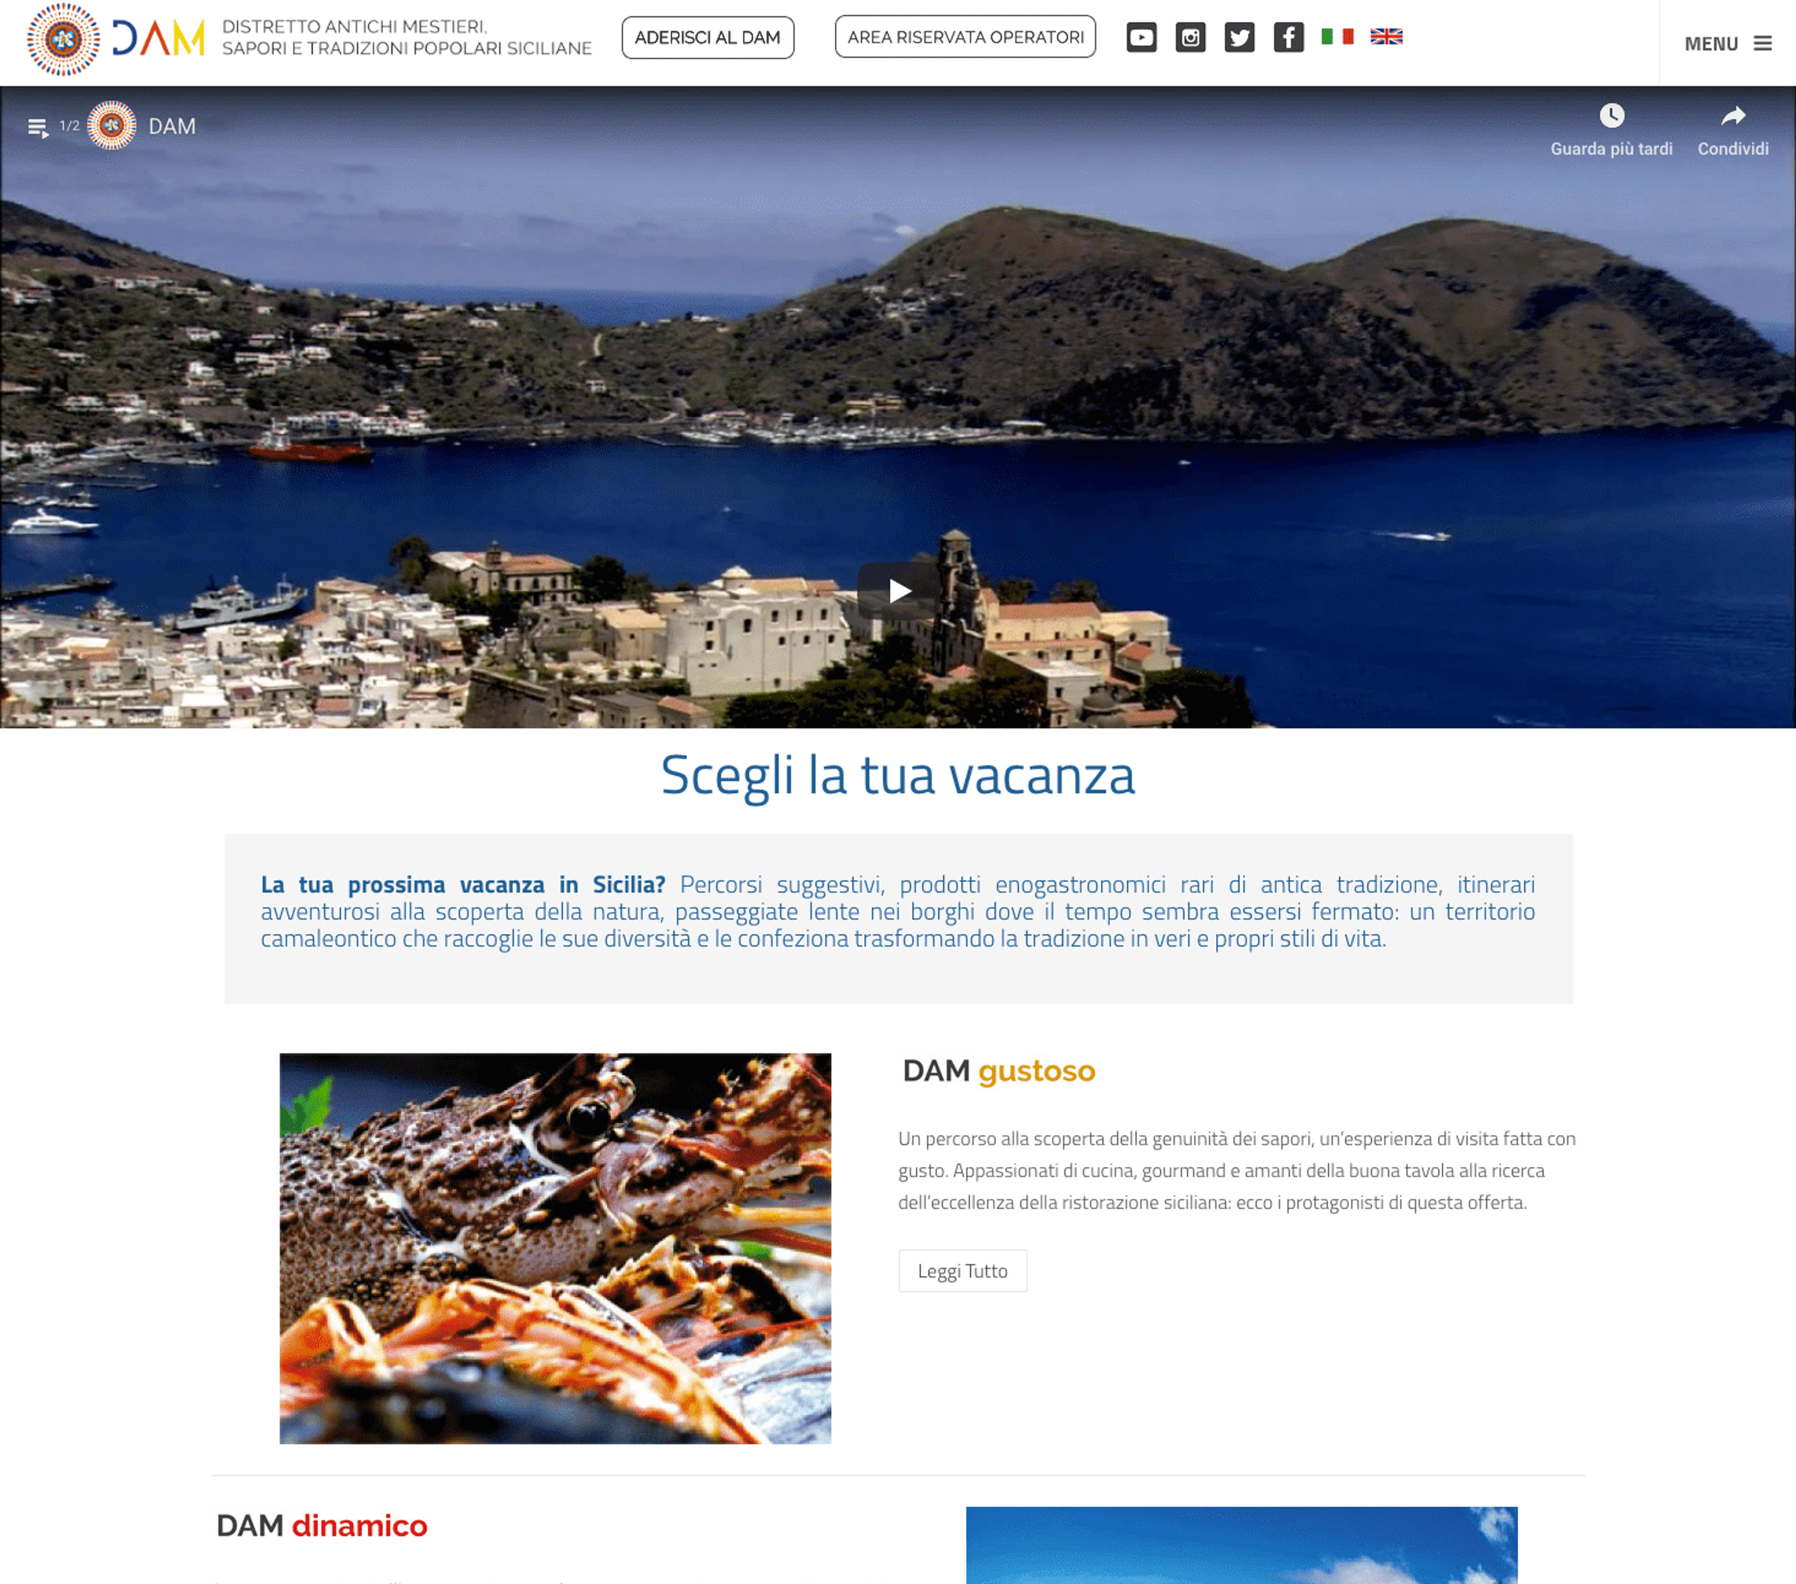Click Leggi Tutto under DAM gustoso
Viewport: 1796px width, 1584px height.
point(962,1270)
